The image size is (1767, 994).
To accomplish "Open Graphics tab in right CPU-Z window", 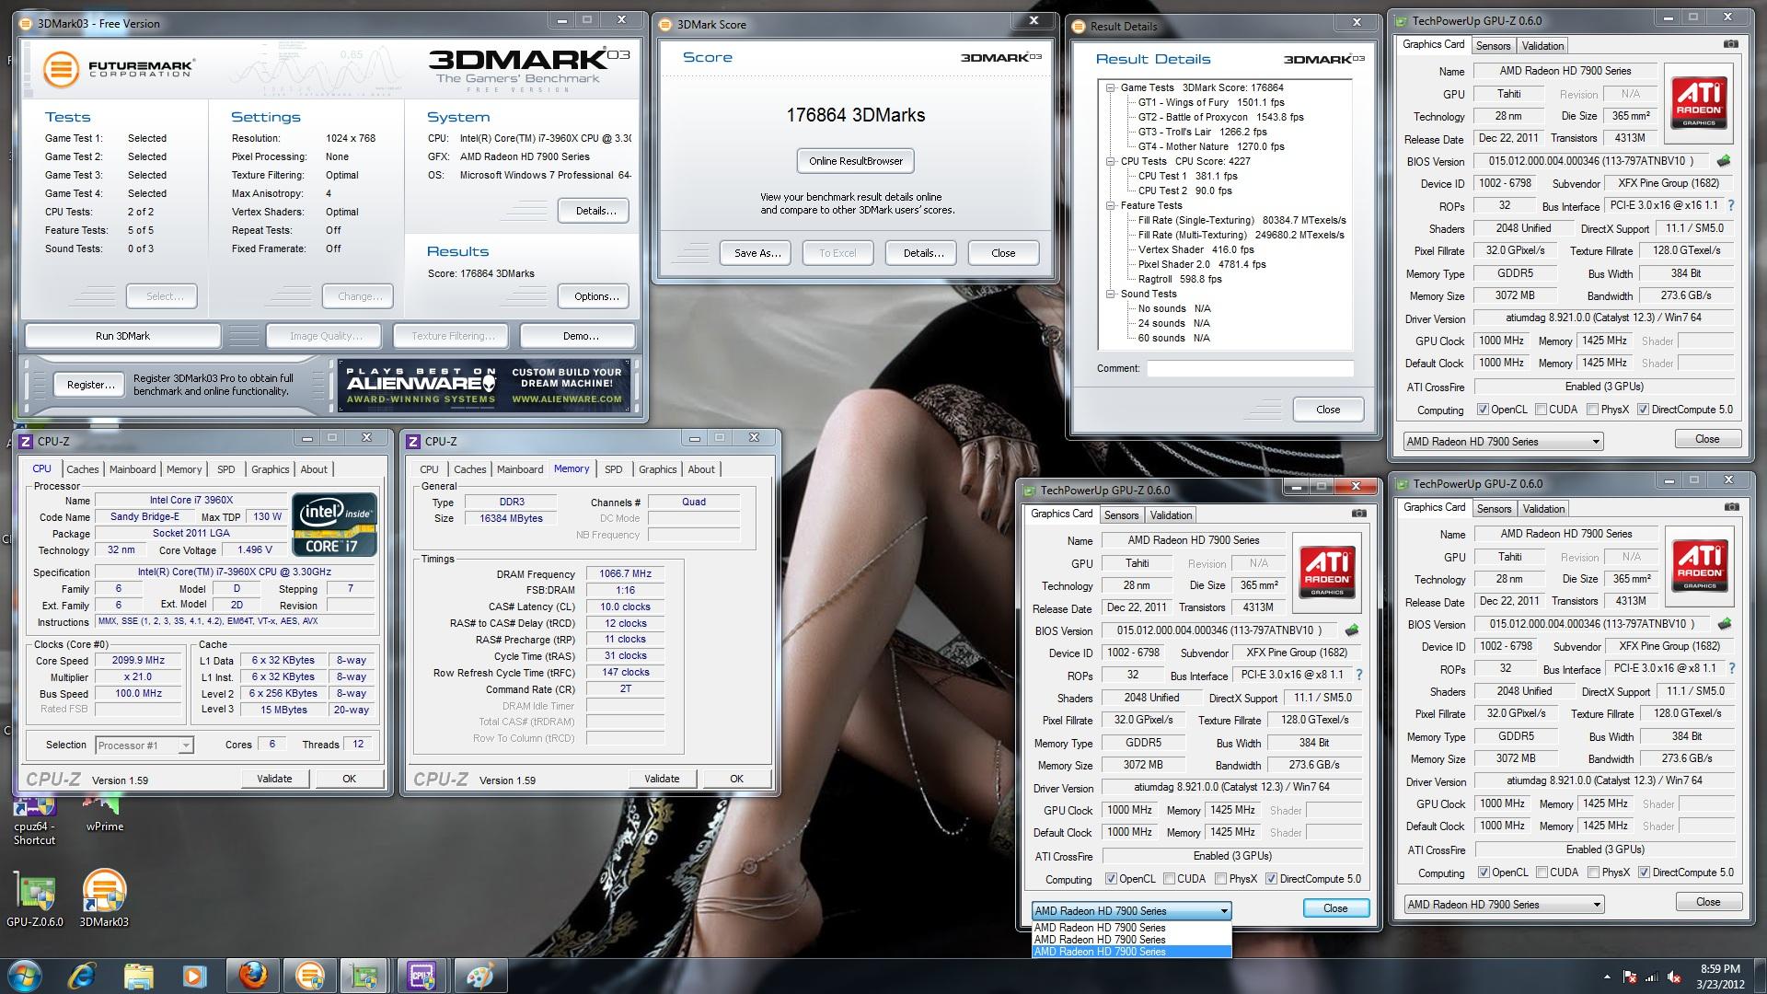I will click(658, 469).
